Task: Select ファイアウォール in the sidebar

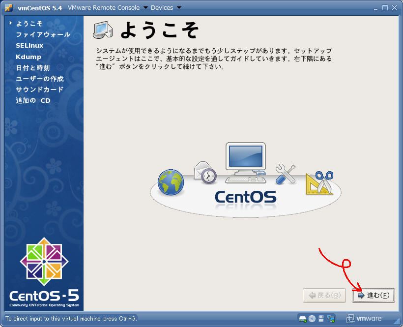Action: (43, 34)
